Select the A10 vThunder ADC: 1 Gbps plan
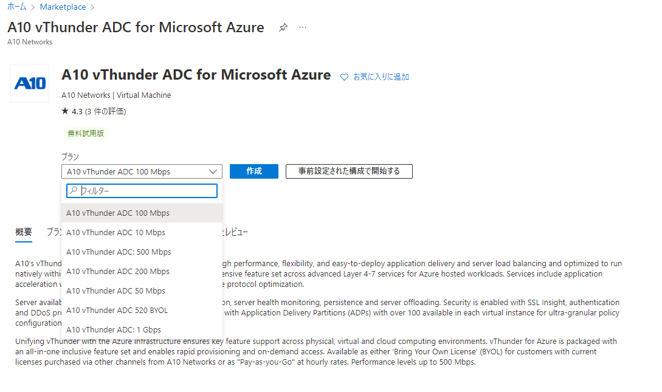The height and width of the screenshot is (392, 662). [x=114, y=329]
